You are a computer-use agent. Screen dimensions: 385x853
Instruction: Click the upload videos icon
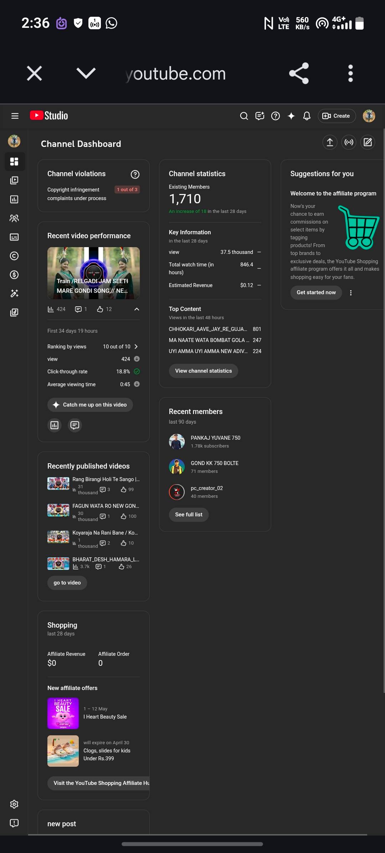point(330,143)
